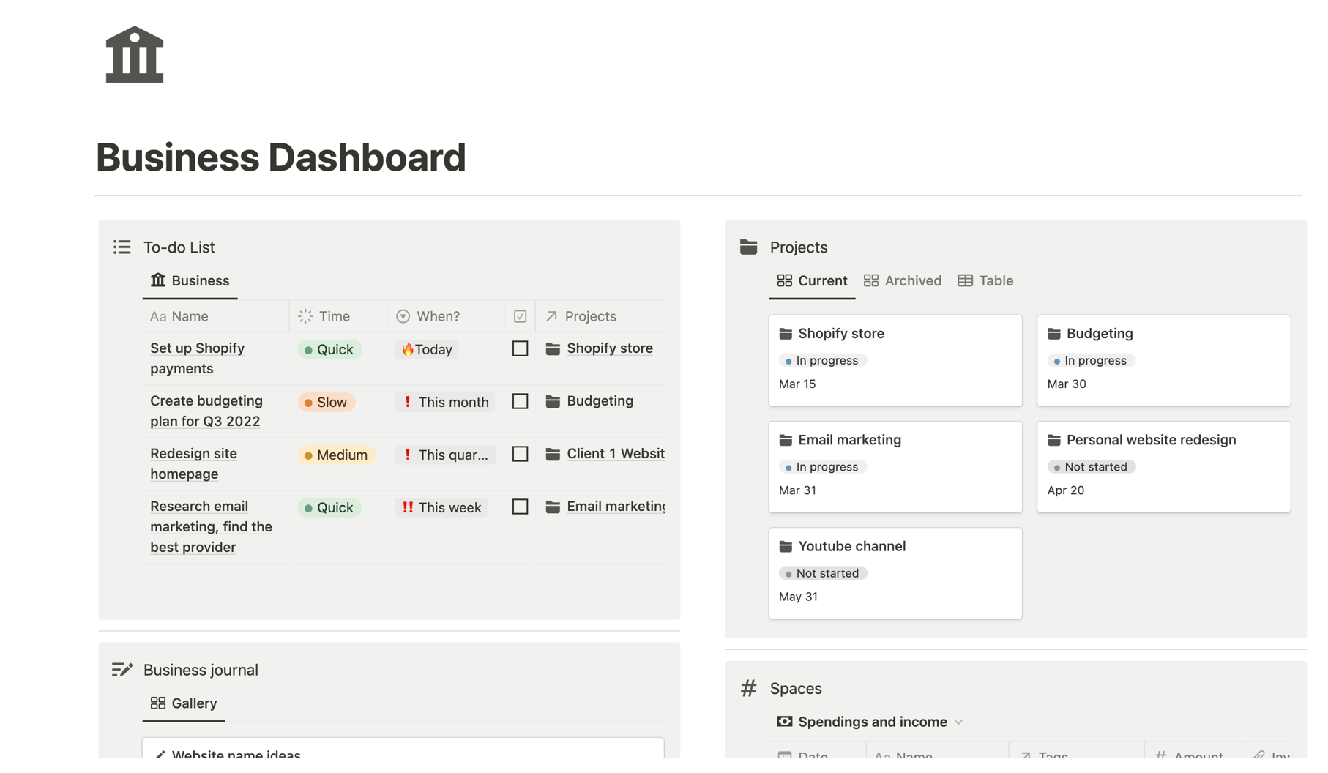The height and width of the screenshot is (773, 1328).
Task: Open the Budgeting project link
Action: (x=600, y=400)
